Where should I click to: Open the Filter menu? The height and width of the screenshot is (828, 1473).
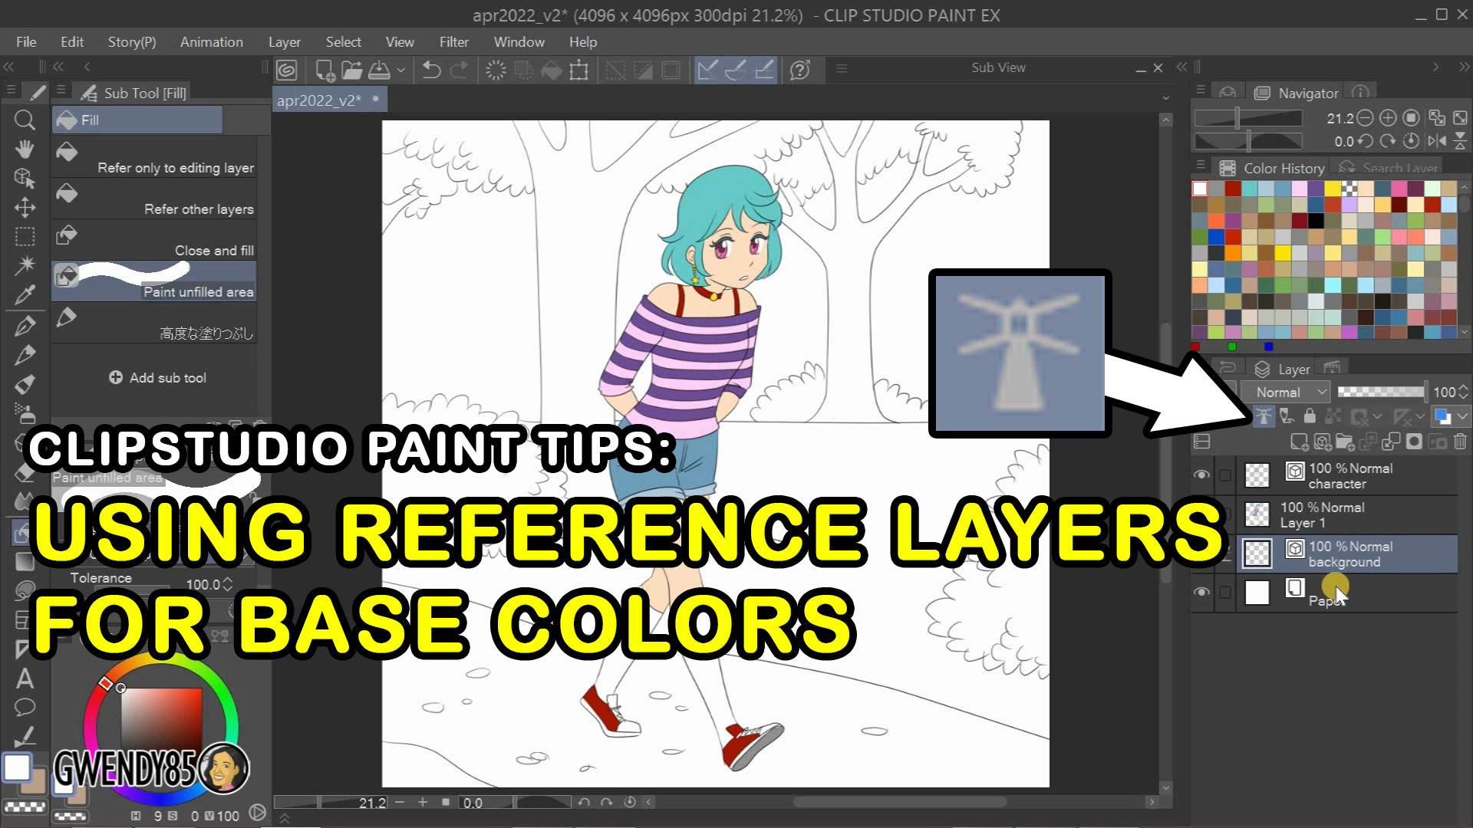click(x=453, y=42)
